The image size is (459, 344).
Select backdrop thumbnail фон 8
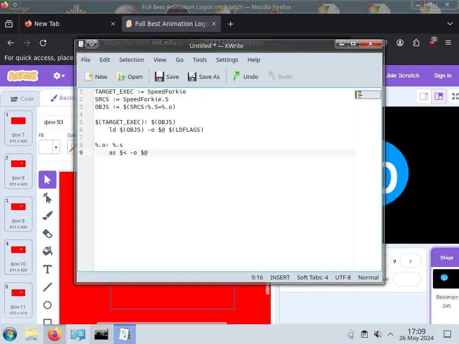pyautogui.click(x=18, y=171)
